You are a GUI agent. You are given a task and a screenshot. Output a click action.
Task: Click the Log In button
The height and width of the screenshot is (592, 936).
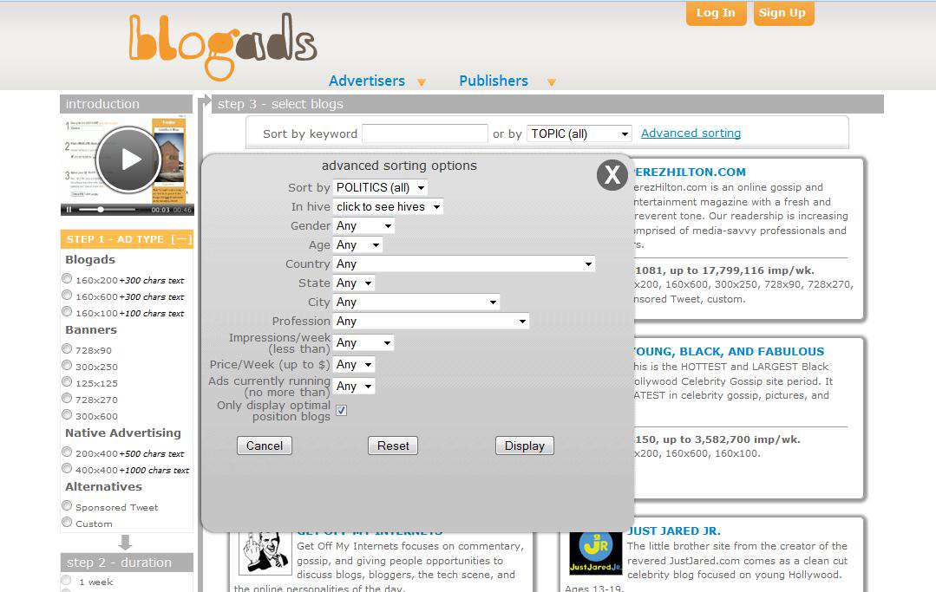click(716, 13)
